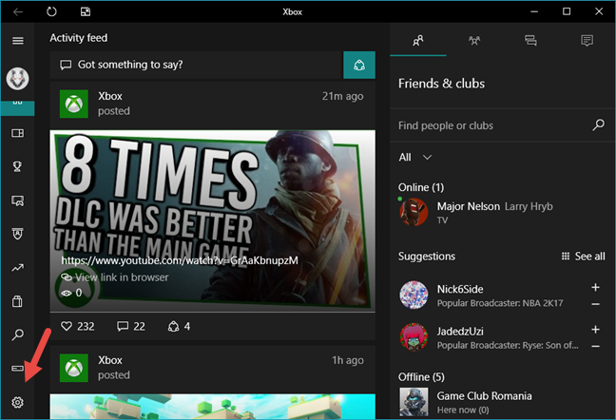The width and height of the screenshot is (616, 420).
Task: Click See all suggestions
Action: (583, 257)
